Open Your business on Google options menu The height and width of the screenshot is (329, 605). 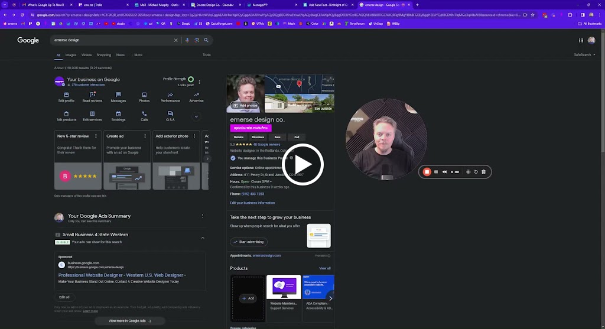200,82
